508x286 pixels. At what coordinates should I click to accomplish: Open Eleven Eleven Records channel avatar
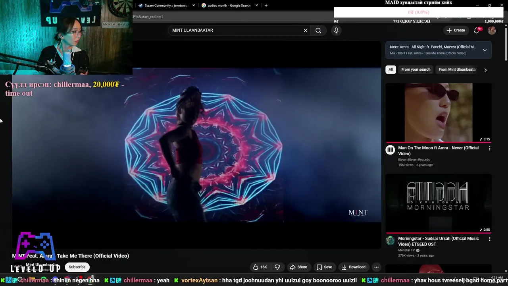(391, 150)
